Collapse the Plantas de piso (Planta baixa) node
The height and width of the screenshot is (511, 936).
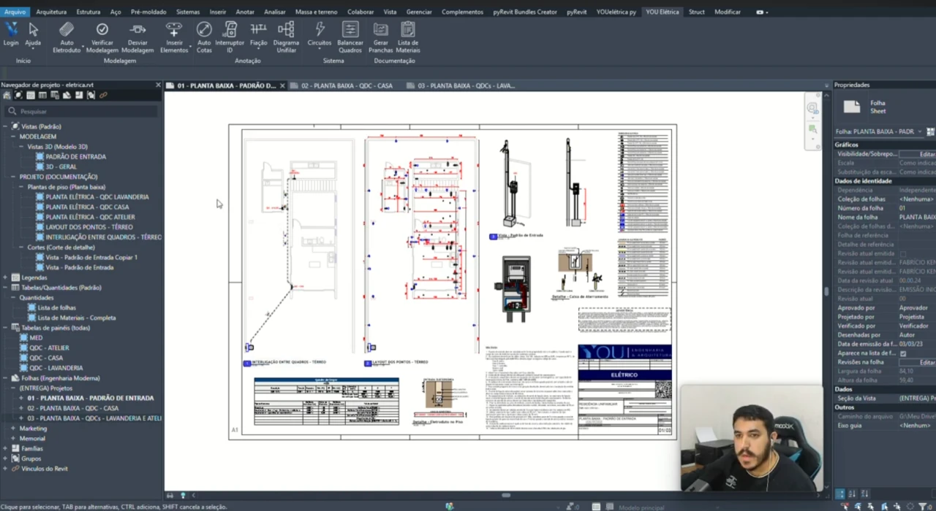(x=21, y=187)
